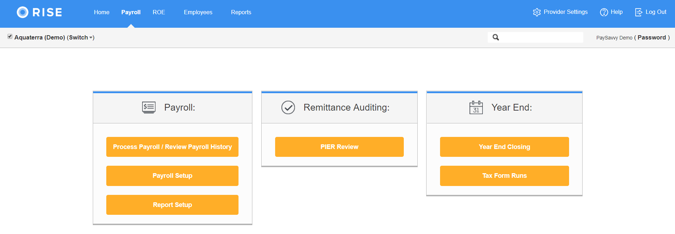Click the Year End calendar icon
Screen dimensions: 675x234
[476, 107]
